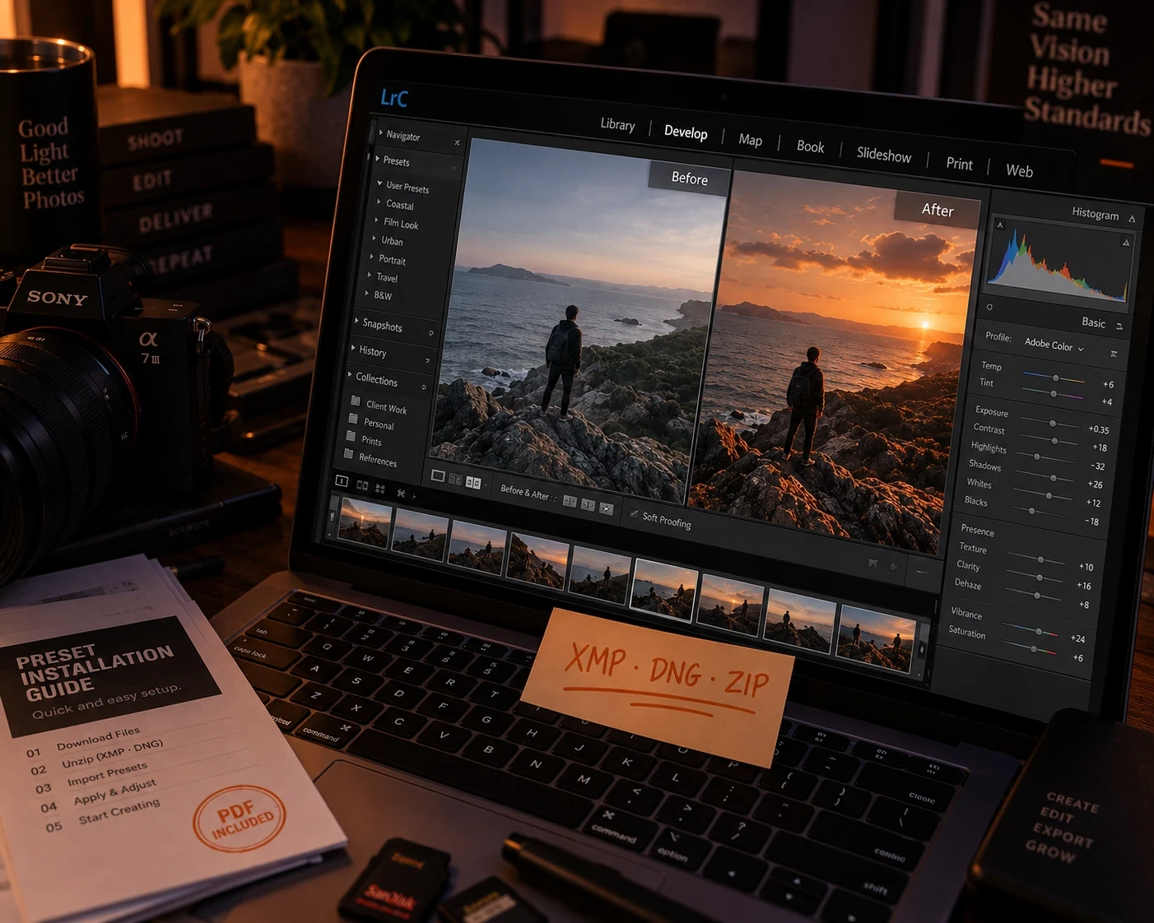Open the Web module
This screenshot has height=923, width=1154.
point(1019,171)
